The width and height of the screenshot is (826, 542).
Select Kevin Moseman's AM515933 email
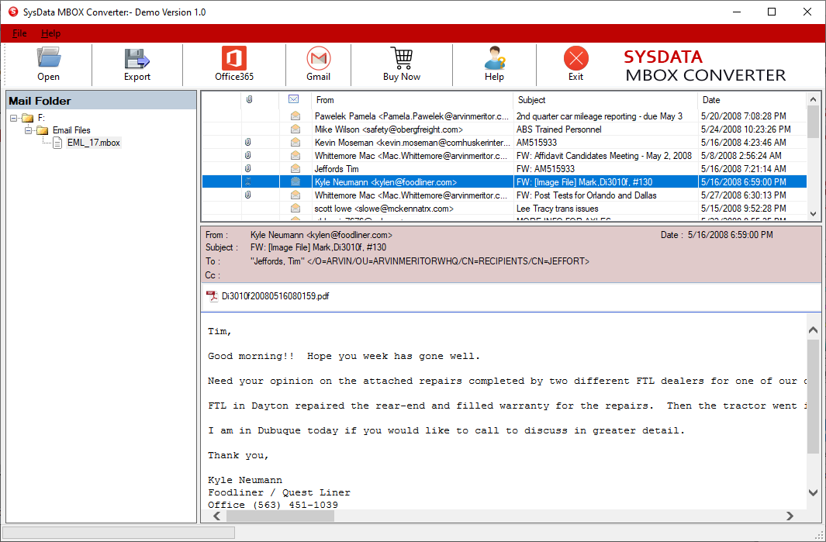(x=504, y=142)
